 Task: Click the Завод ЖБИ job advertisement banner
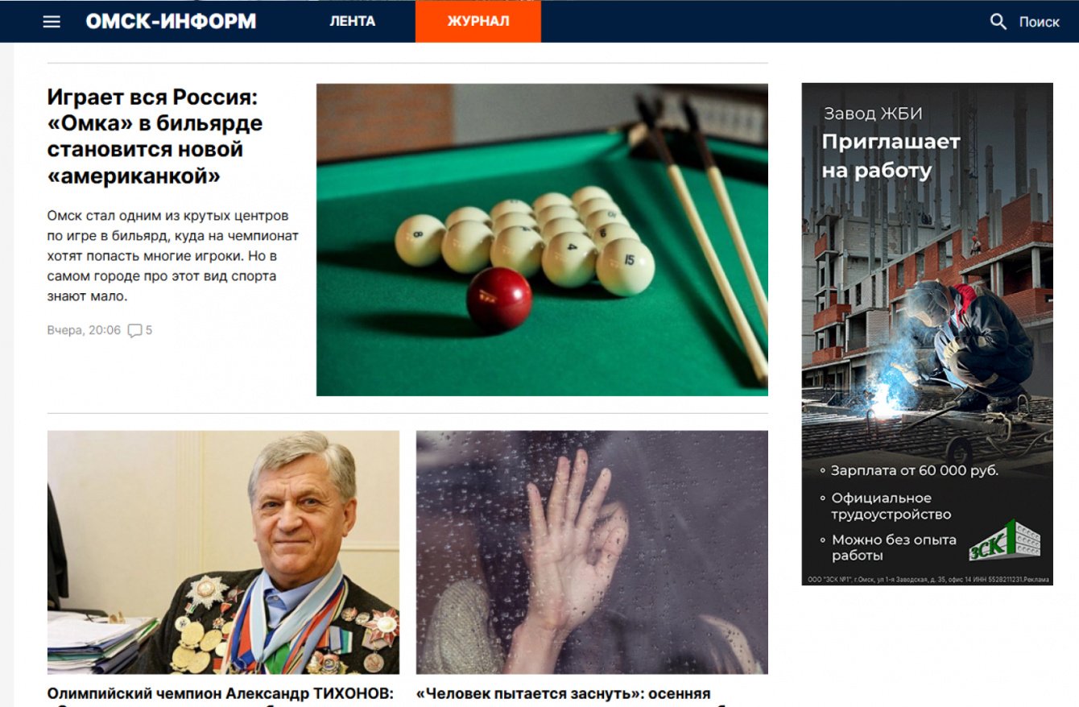coord(928,334)
